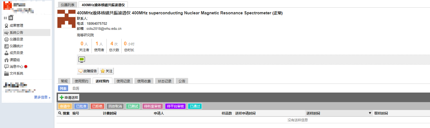Click the 申请送样 button
Image resolution: width=430 pixels, height=128 pixels.
pos(69,97)
